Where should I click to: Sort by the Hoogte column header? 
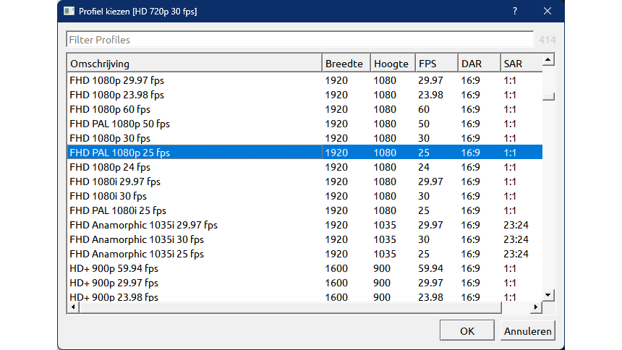[391, 64]
